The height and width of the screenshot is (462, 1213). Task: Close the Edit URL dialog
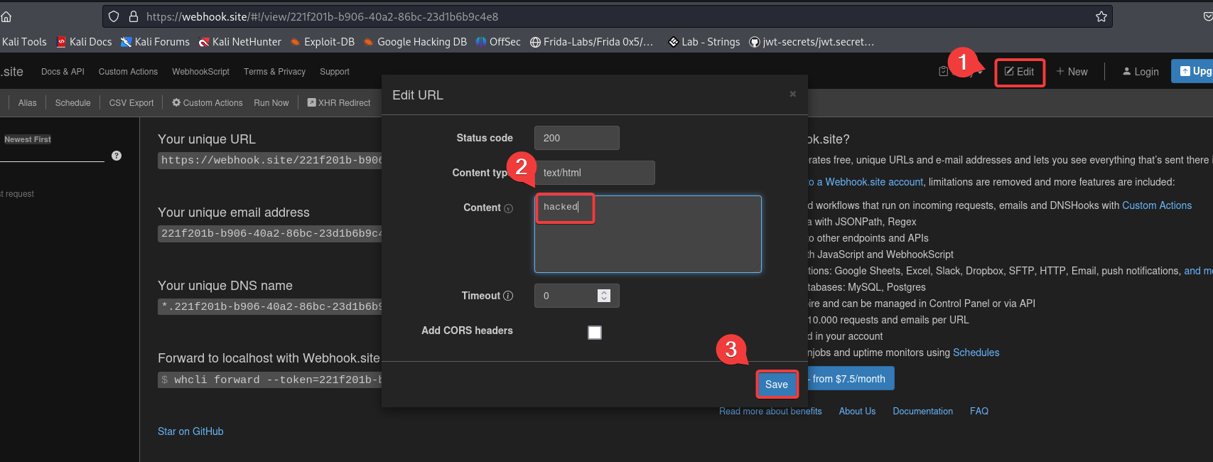click(792, 94)
